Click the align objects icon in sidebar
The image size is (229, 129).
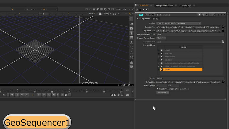(x=132, y=62)
